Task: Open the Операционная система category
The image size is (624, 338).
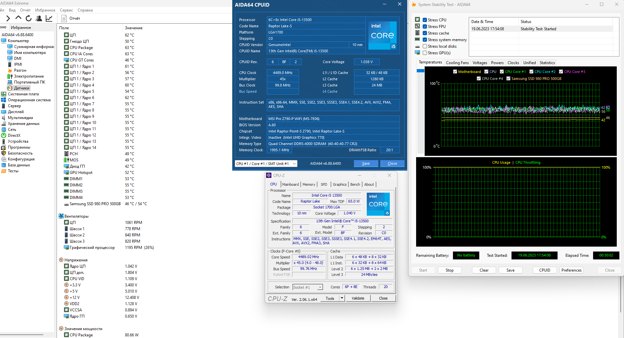Action: point(29,100)
